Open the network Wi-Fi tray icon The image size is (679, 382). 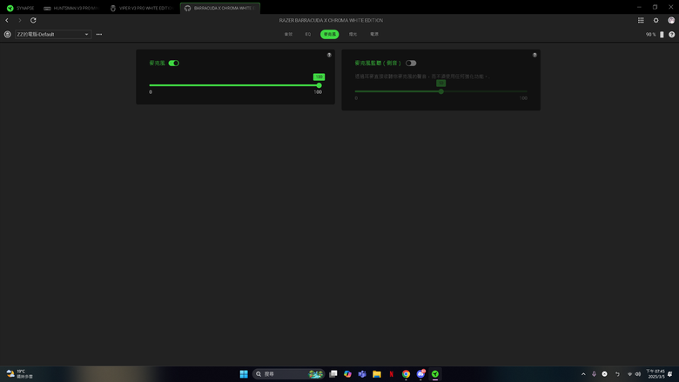(x=629, y=374)
